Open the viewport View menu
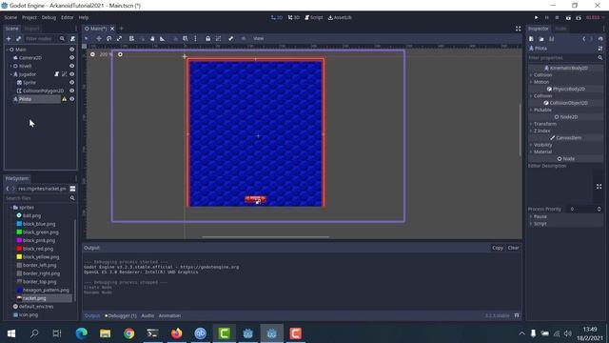The width and height of the screenshot is (609, 343). tap(258, 38)
